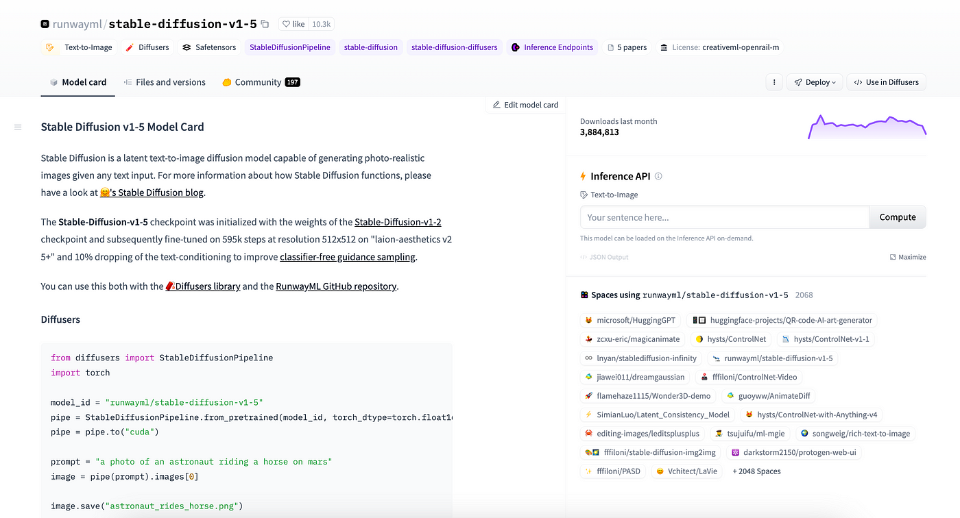Click the stable-diffusion-diffusers tag

(x=455, y=47)
